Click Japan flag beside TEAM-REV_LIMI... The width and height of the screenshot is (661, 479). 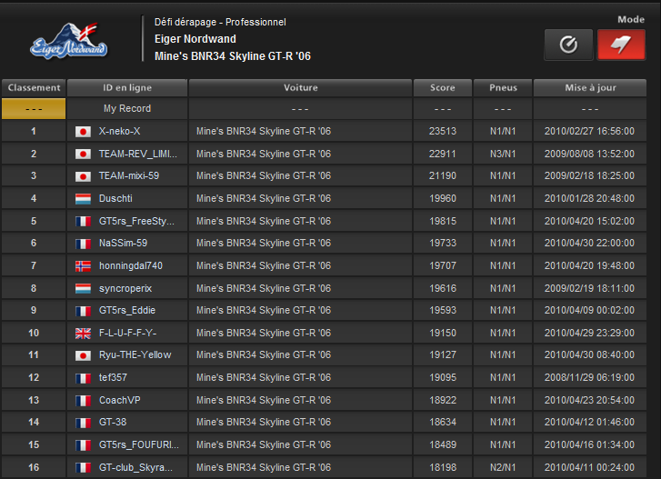pyautogui.click(x=83, y=155)
